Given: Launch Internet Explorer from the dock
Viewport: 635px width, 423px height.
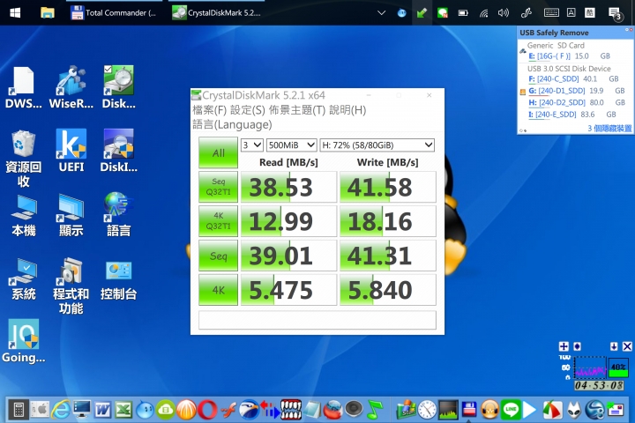Looking at the screenshot, I should pyautogui.click(x=61, y=410).
